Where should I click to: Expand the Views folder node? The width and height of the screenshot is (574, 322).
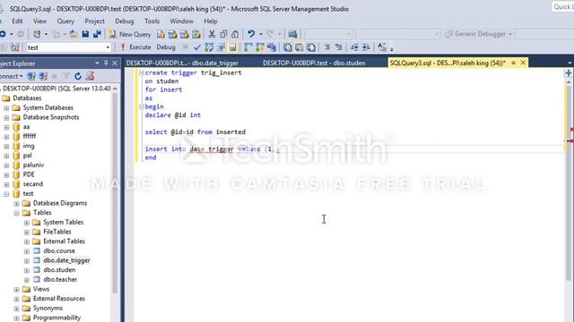pos(16,289)
